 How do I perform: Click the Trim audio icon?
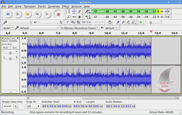[x=84, y=22]
